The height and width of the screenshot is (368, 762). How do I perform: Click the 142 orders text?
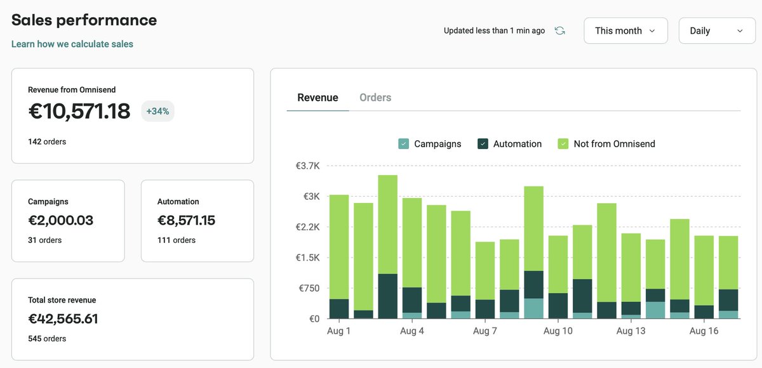point(47,142)
